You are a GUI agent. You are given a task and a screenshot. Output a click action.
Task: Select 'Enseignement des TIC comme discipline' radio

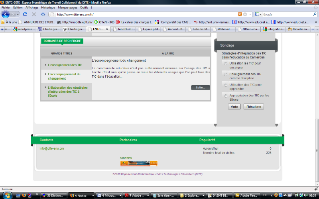(226, 74)
